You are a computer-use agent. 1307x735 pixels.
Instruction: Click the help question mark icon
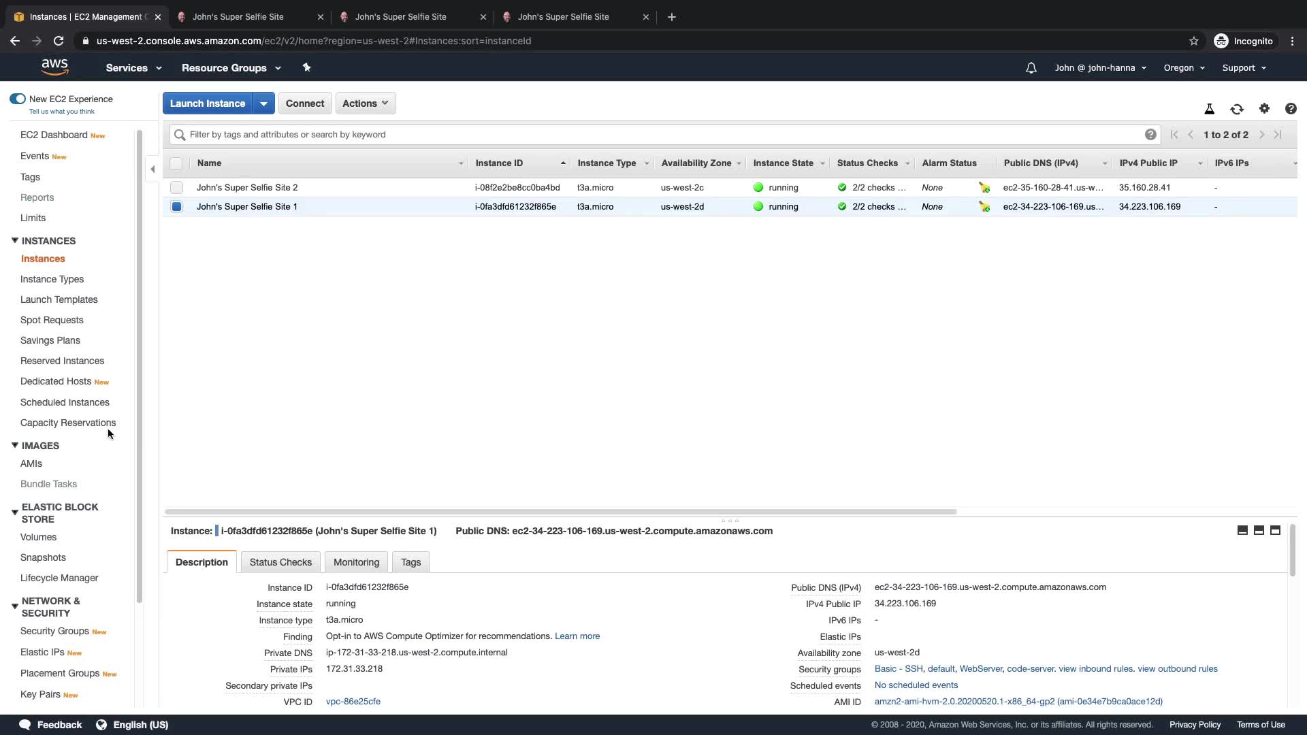click(1291, 109)
